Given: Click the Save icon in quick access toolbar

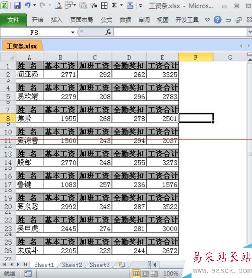Looking at the screenshot, I should tap(17, 6).
